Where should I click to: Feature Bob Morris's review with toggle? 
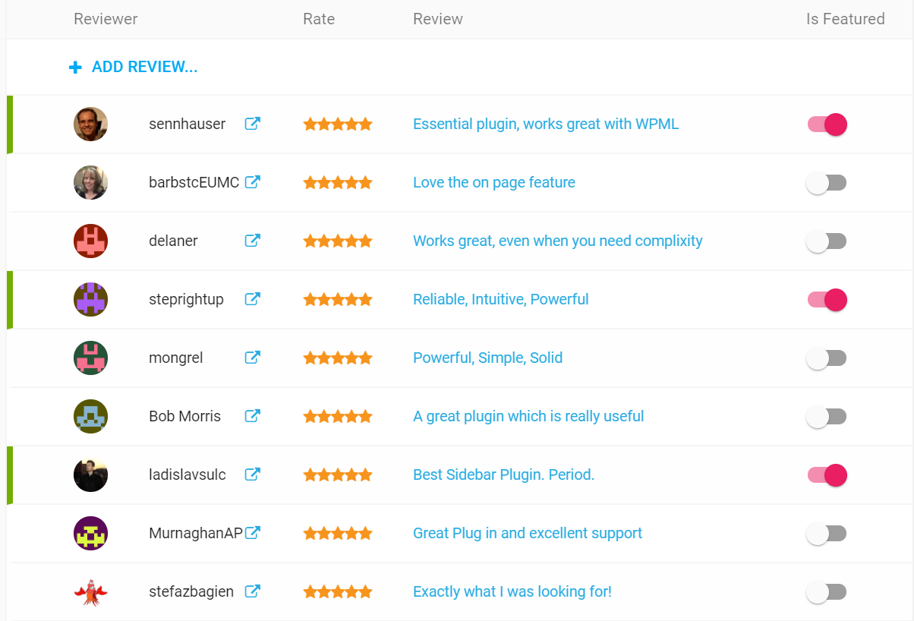(827, 417)
